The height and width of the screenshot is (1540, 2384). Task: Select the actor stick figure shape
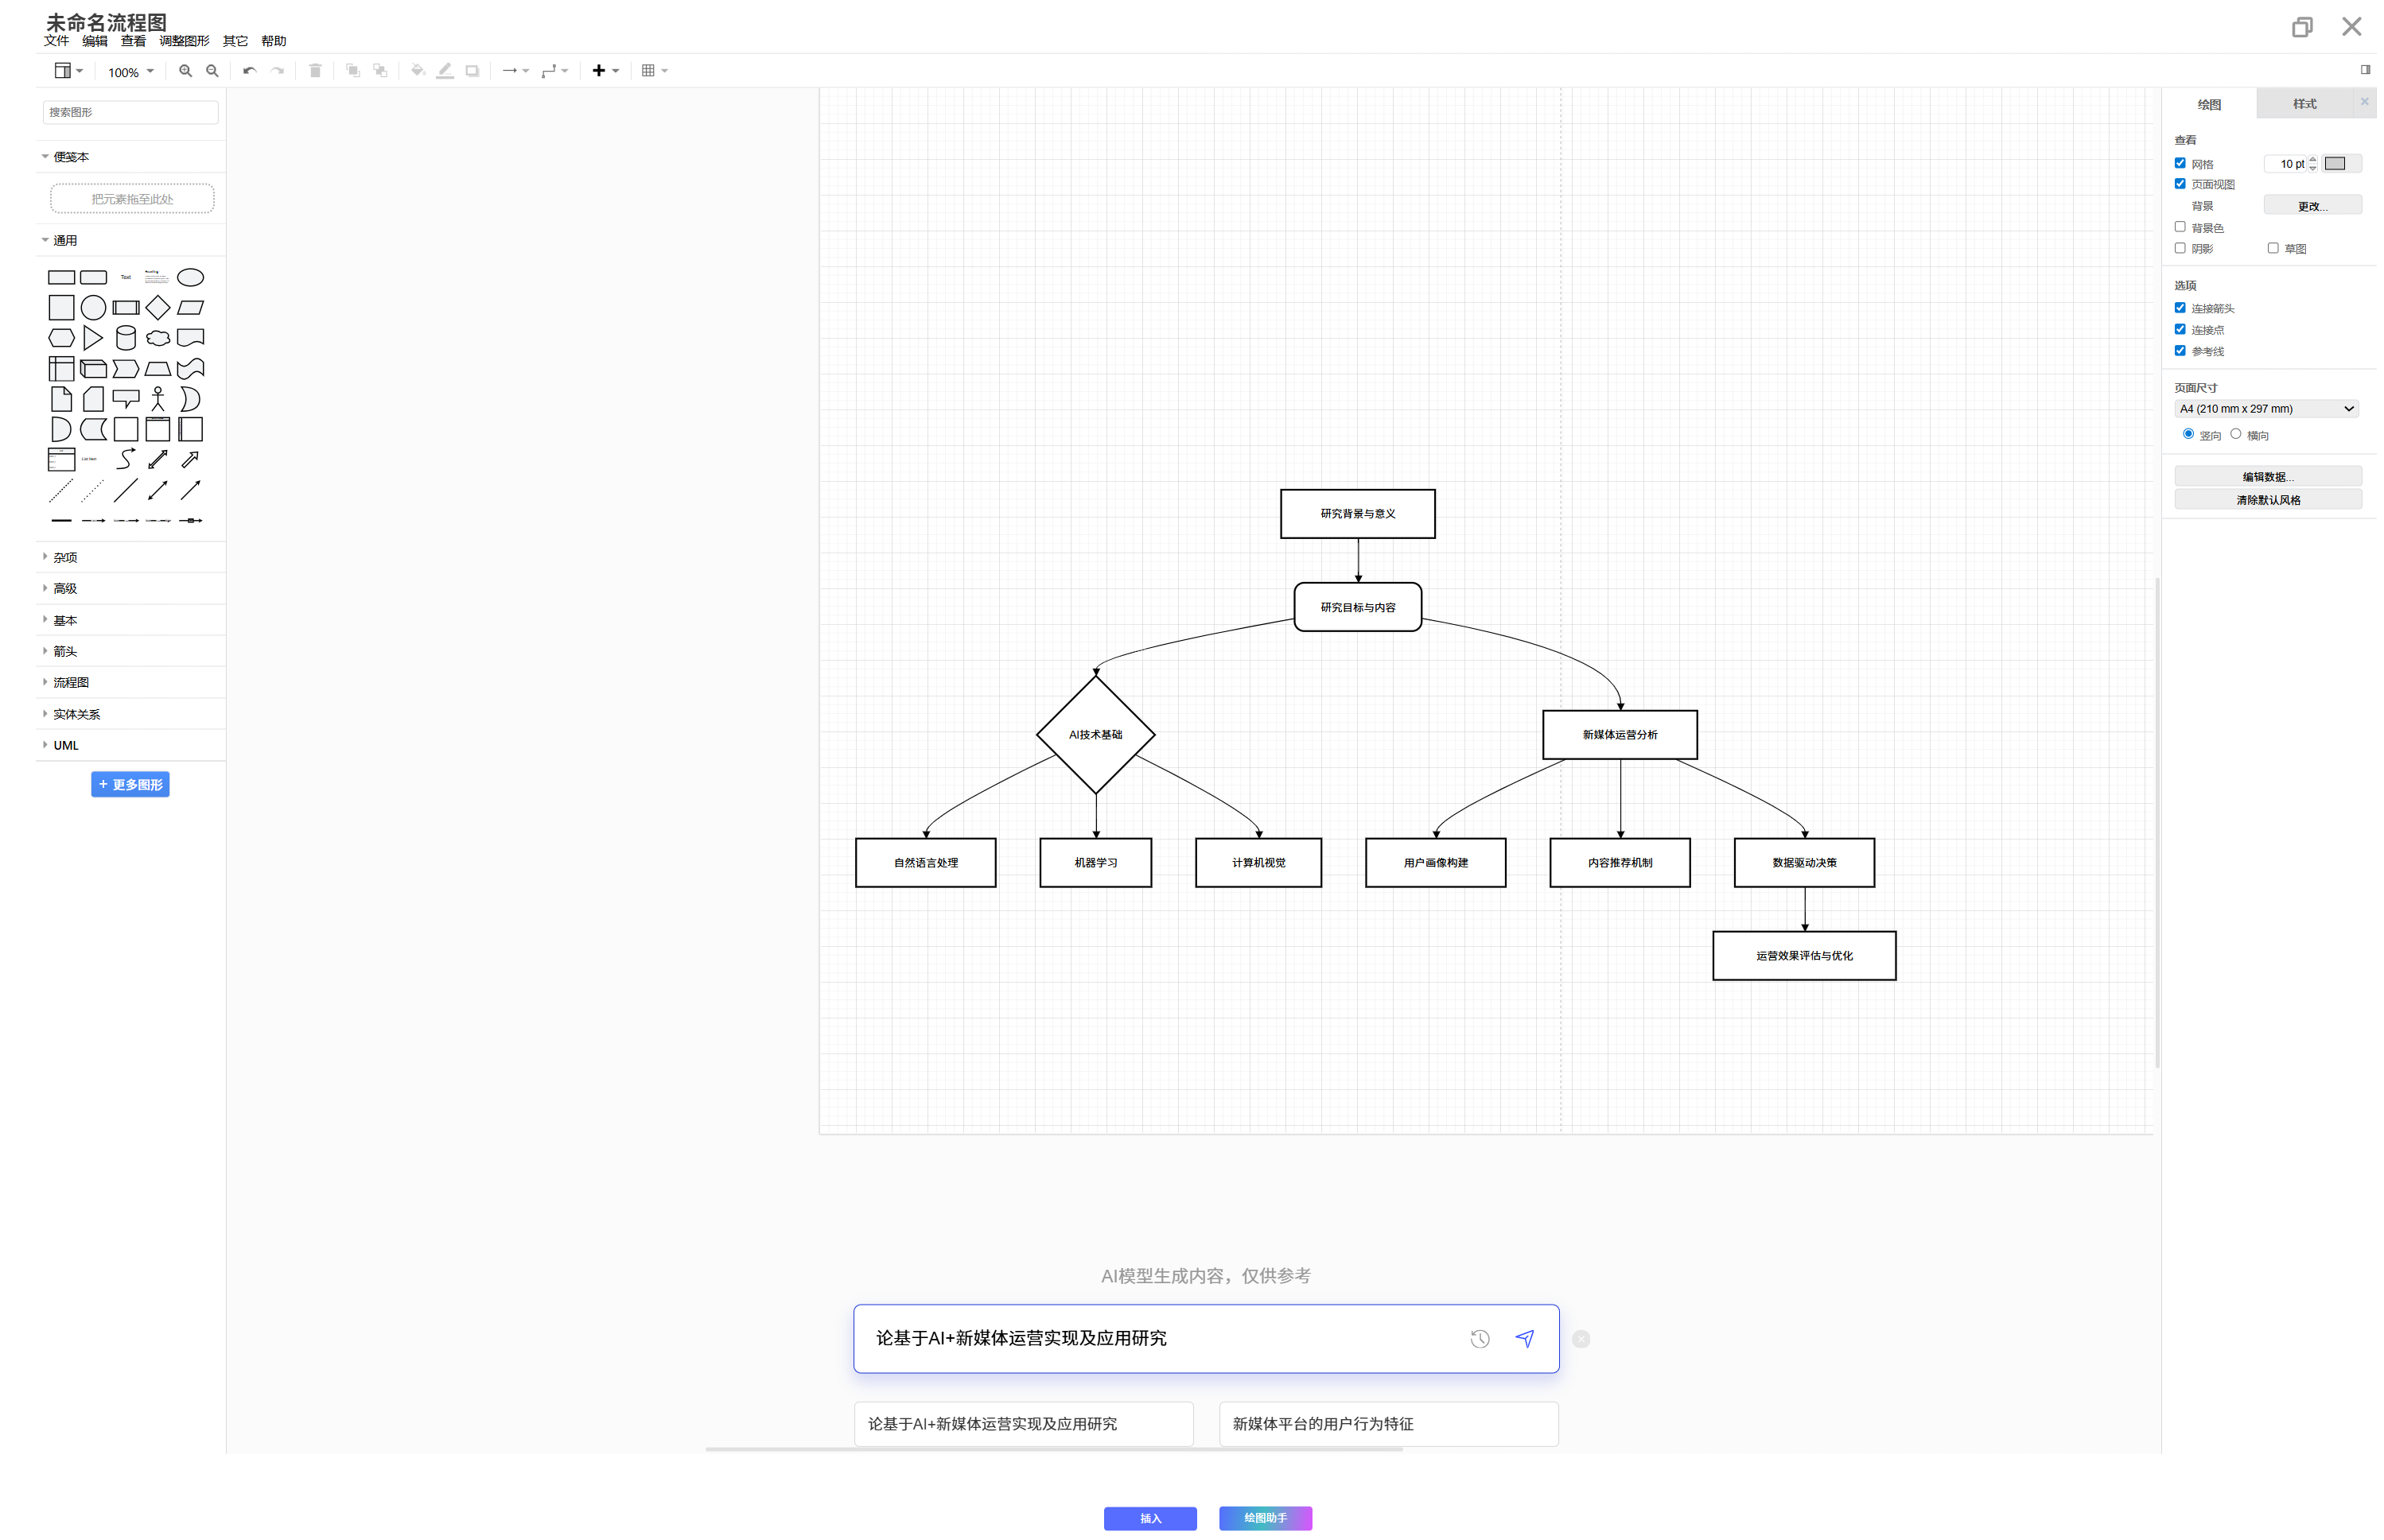pyautogui.click(x=158, y=399)
